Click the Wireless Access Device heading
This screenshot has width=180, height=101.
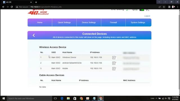tap(53, 47)
